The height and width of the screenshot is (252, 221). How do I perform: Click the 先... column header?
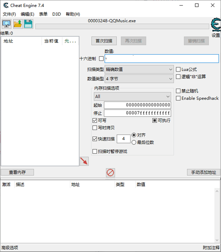pyautogui.click(x=70, y=41)
